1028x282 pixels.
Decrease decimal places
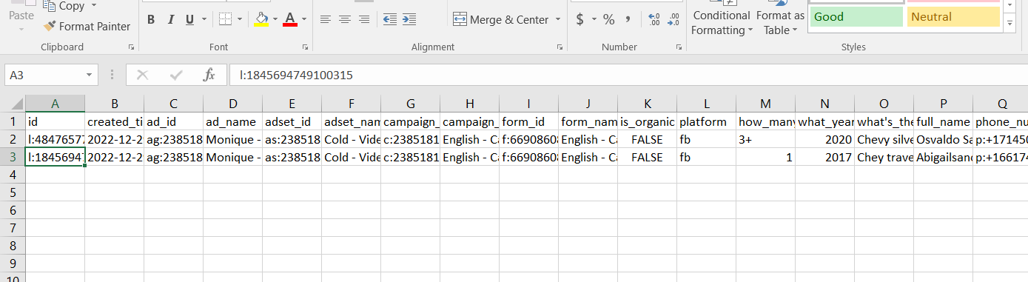673,19
